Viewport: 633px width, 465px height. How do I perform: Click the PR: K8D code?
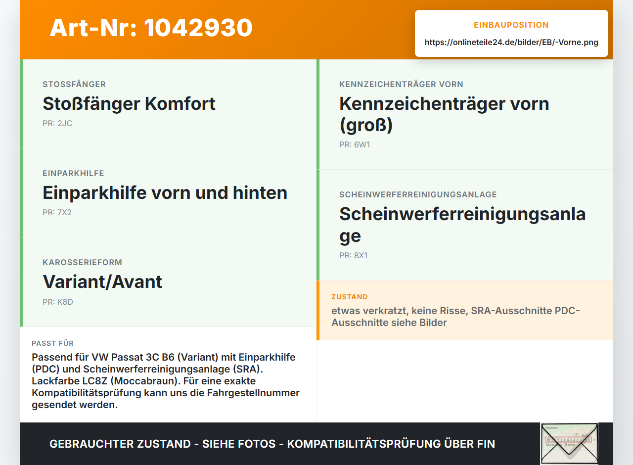pos(58,302)
